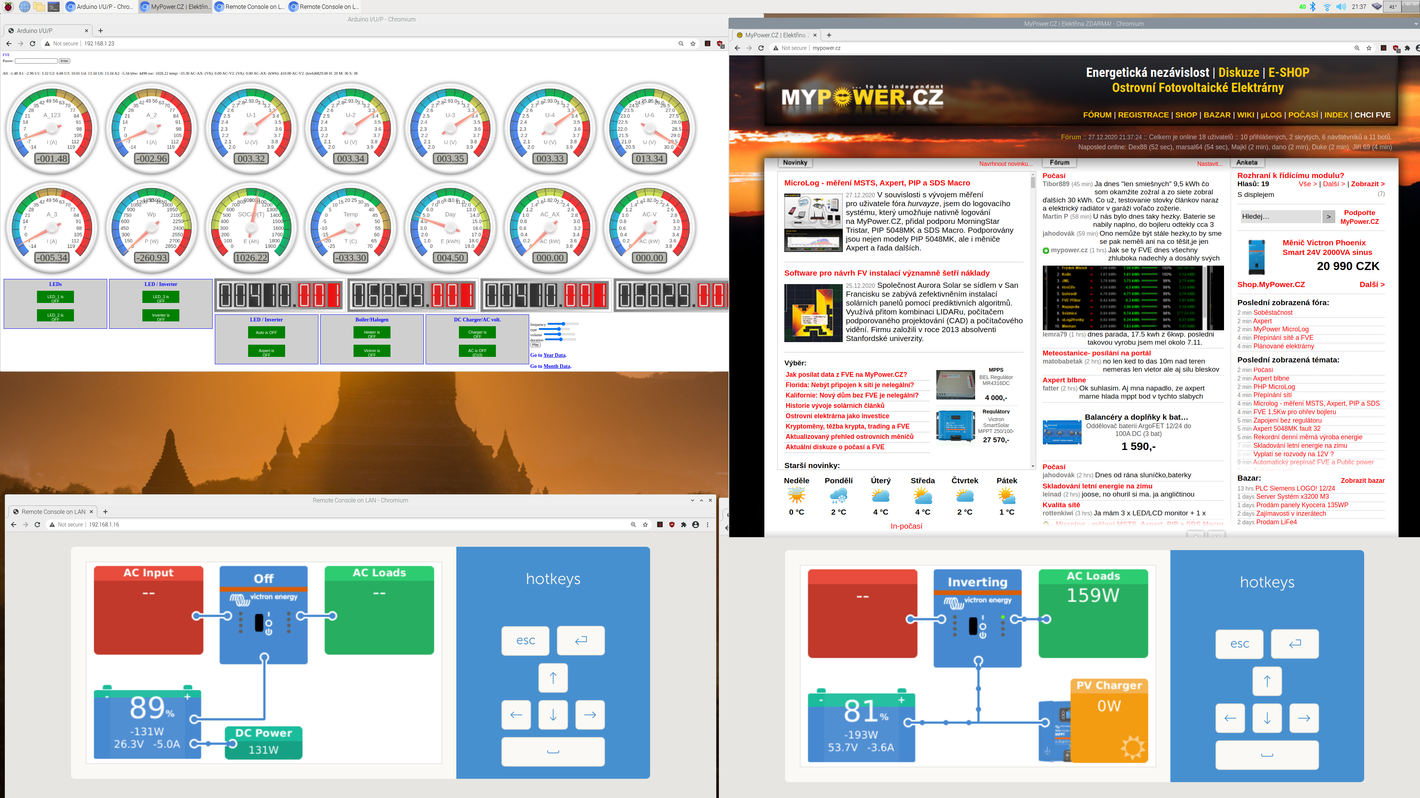Launch the terminal from the taskbar

[x=54, y=7]
